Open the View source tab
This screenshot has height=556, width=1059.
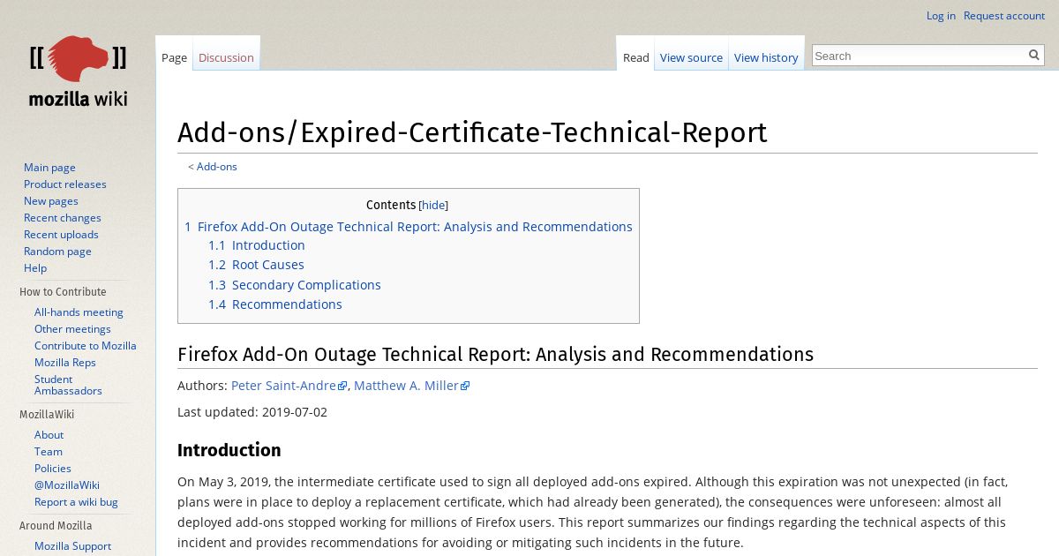691,57
